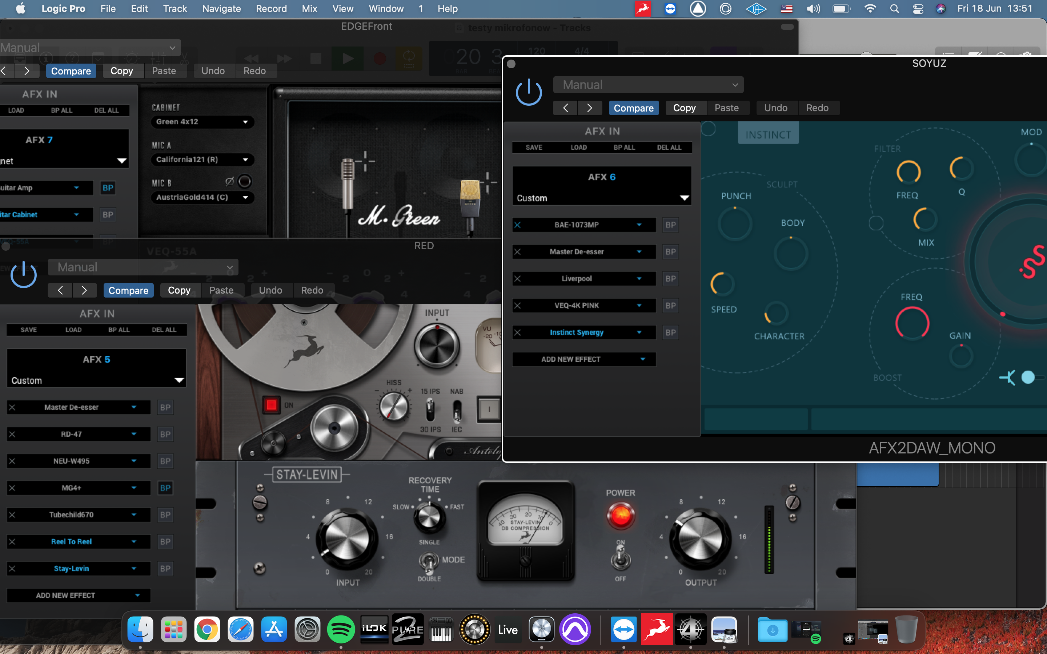Click the Stay-Levin OUTPUT knob

coord(700,539)
